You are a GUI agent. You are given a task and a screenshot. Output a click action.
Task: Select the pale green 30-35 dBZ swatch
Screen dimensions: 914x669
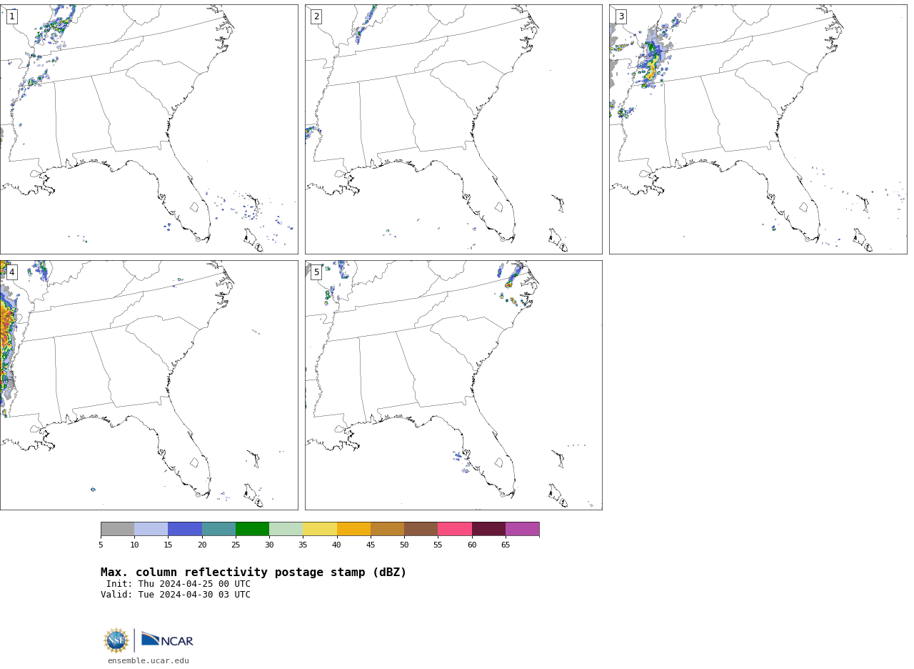tap(286, 529)
